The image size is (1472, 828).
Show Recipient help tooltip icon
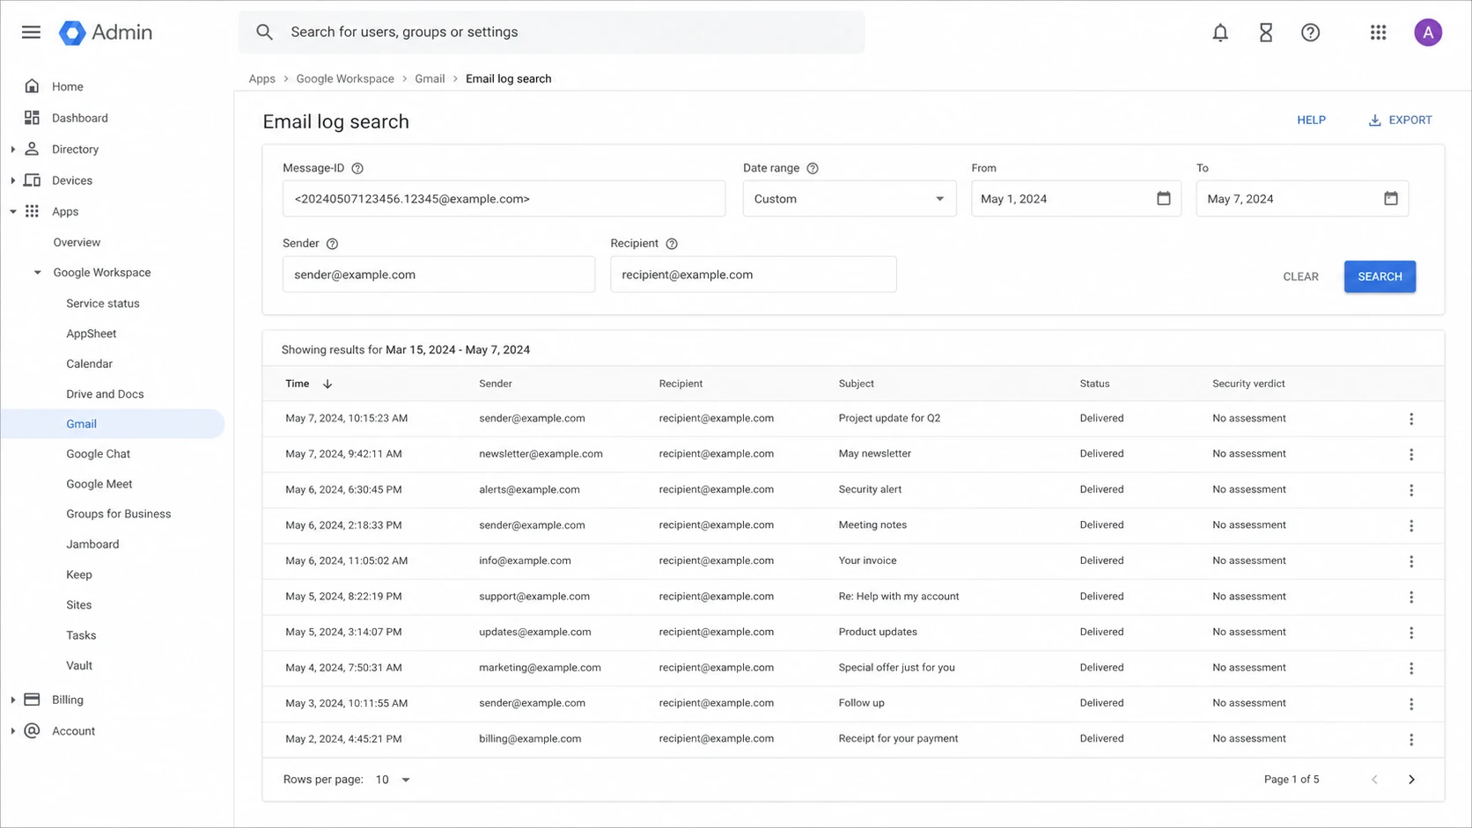pyautogui.click(x=672, y=244)
